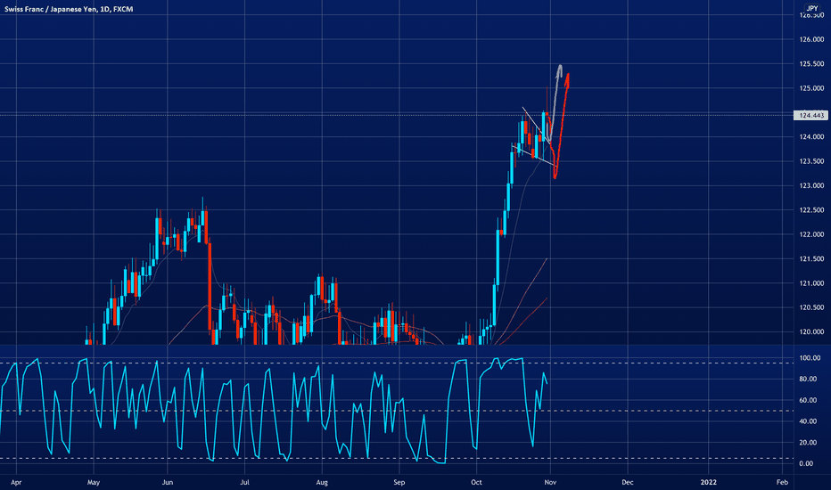Screen dimensions: 831x490
Task: Click the 60.00 oscillator scale label
Action: click(x=806, y=401)
